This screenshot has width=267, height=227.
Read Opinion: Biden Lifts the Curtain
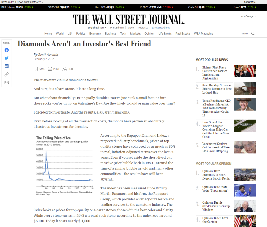215,220
